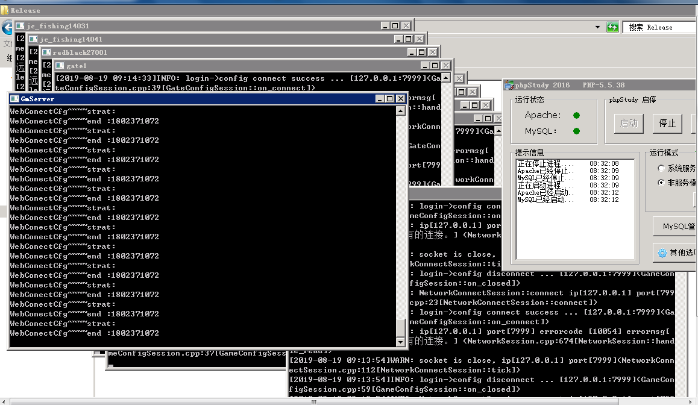Screen dimensions: 698x405
Task: Select log entry MySQL已经停止 08:32:09
Action: [568, 178]
